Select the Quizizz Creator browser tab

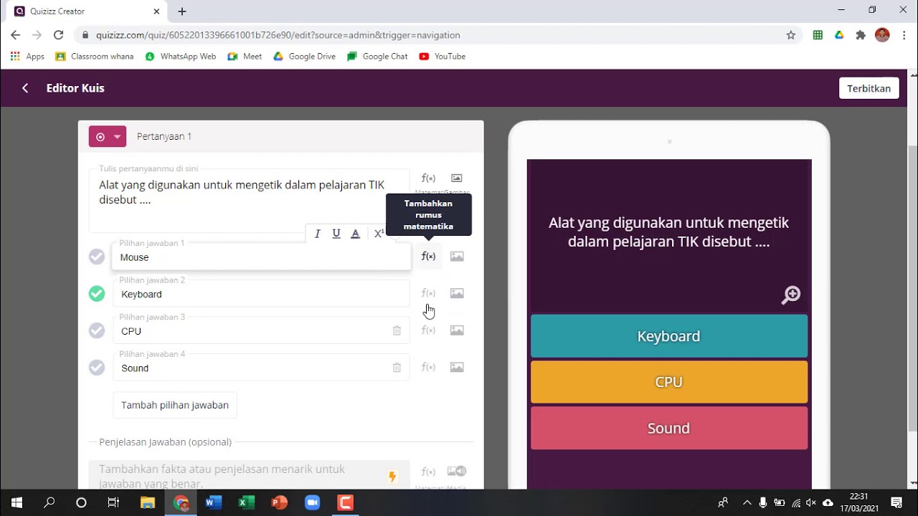(86, 11)
